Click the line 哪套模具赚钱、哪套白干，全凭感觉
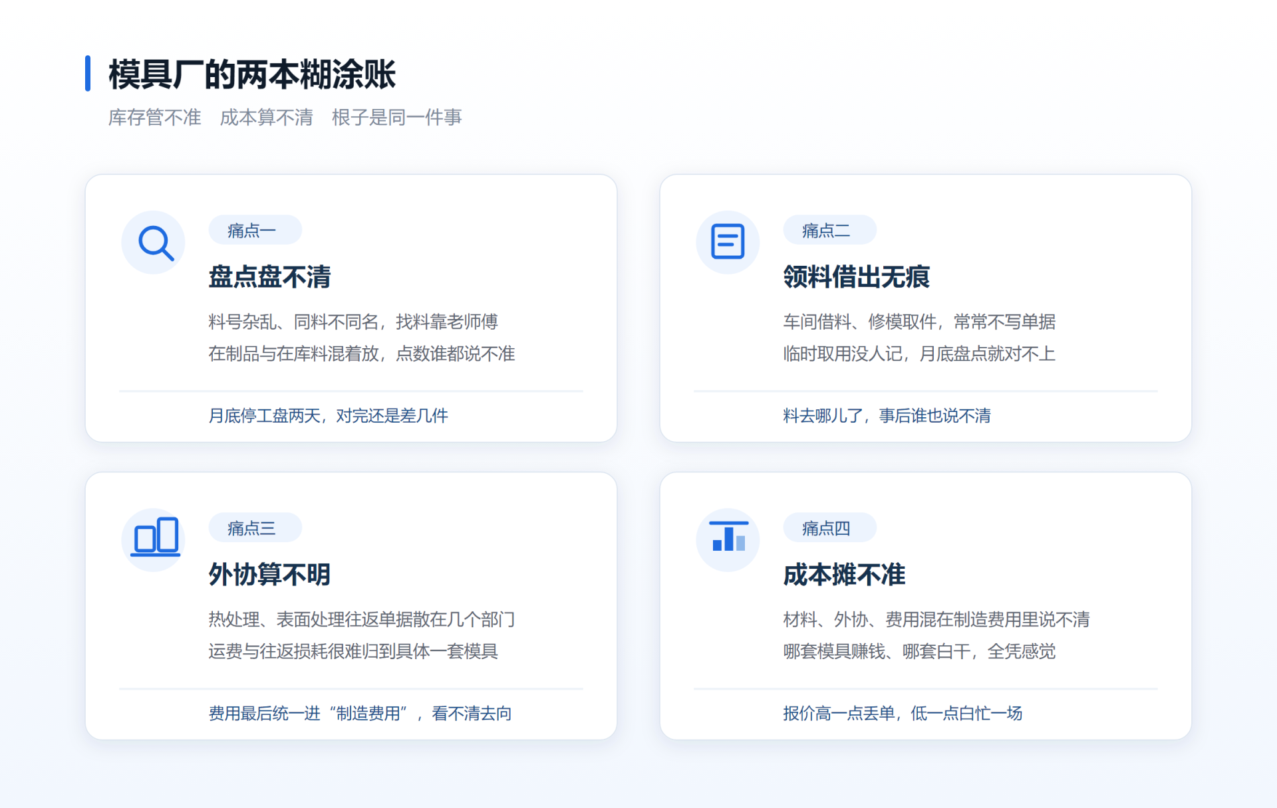The width and height of the screenshot is (1277, 808). (919, 651)
